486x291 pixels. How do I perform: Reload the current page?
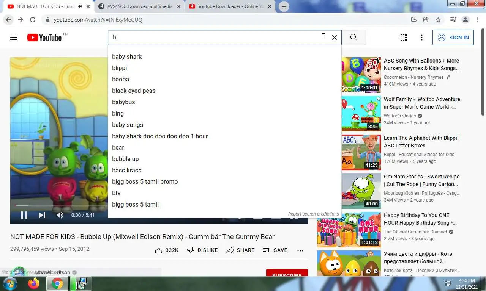click(33, 20)
